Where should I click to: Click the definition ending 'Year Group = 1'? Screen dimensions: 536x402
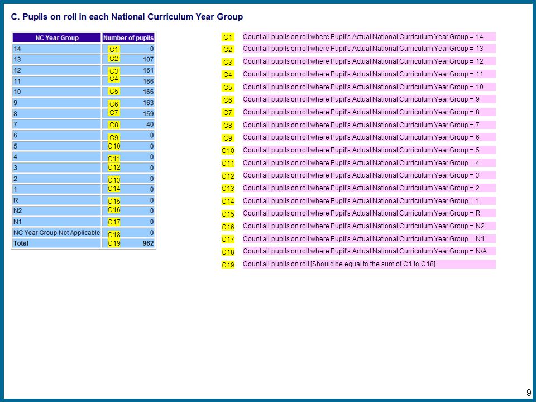(x=369, y=200)
